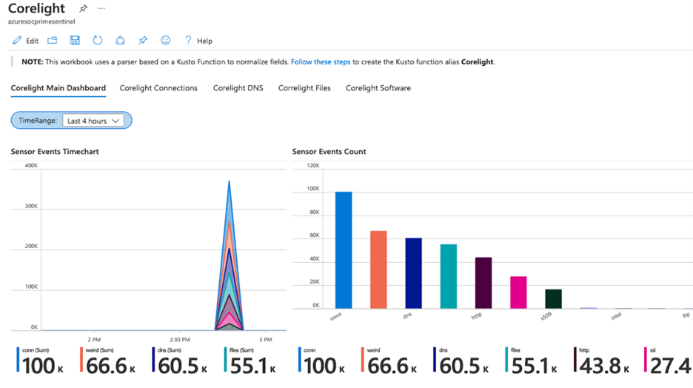Select weird (Sum) 66.6K timechart legend
693x388 pixels.
(107, 361)
